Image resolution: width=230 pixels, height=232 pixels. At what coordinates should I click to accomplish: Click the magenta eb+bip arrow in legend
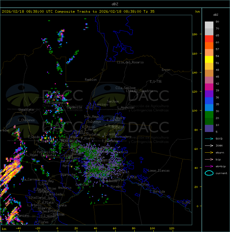point(209,166)
